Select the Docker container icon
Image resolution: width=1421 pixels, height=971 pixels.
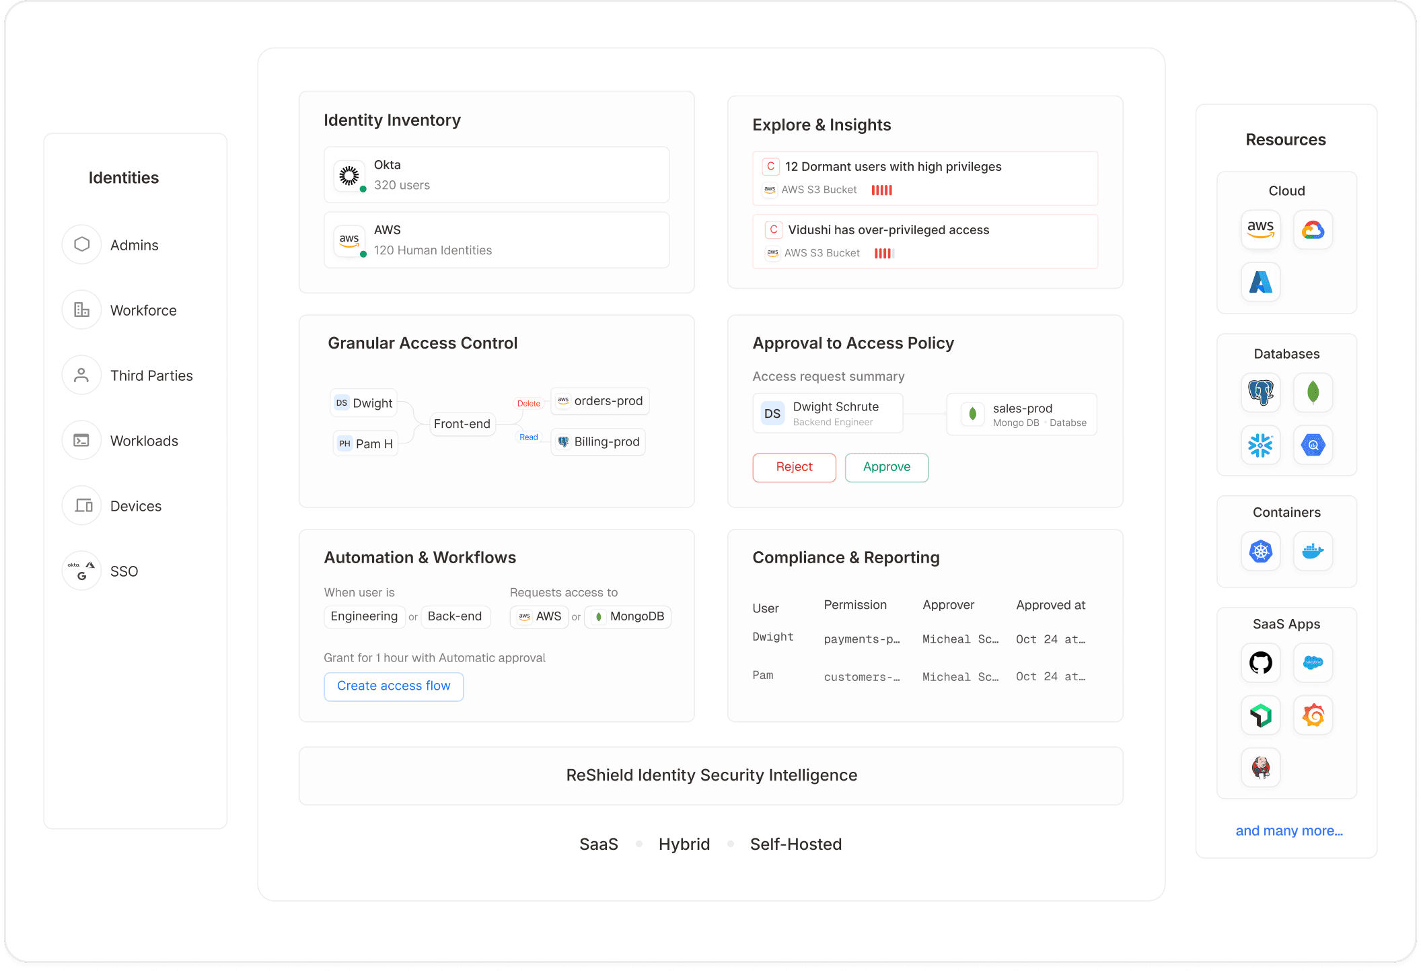tap(1313, 551)
